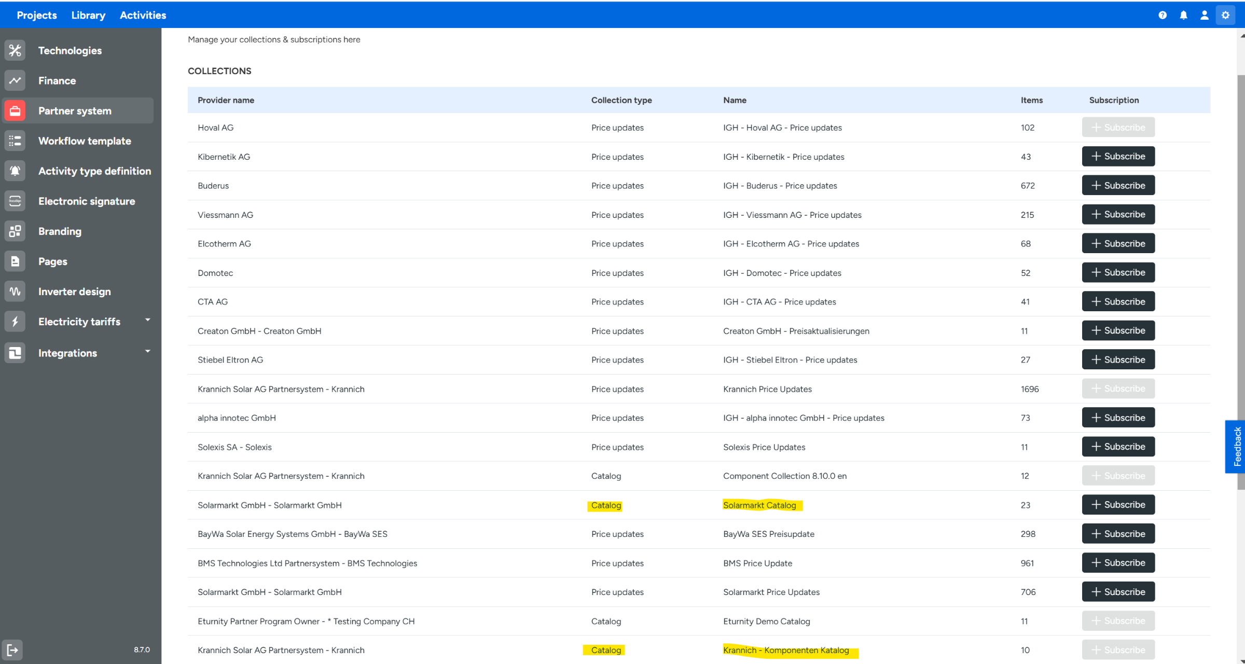Switch to the Library menu
This screenshot has width=1245, height=664.
click(88, 15)
